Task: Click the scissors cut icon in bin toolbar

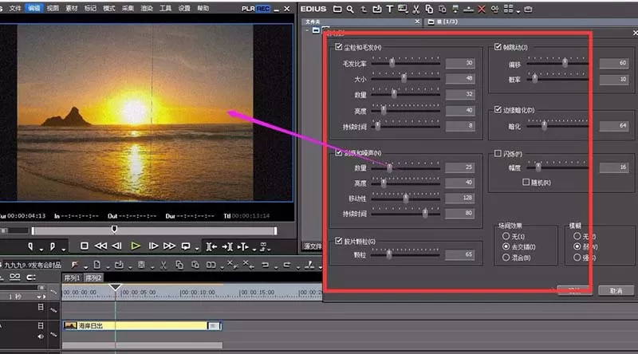Action: [415, 9]
